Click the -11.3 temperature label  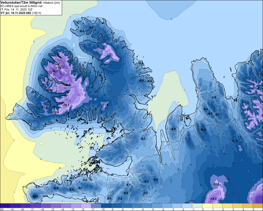(x=260, y=74)
